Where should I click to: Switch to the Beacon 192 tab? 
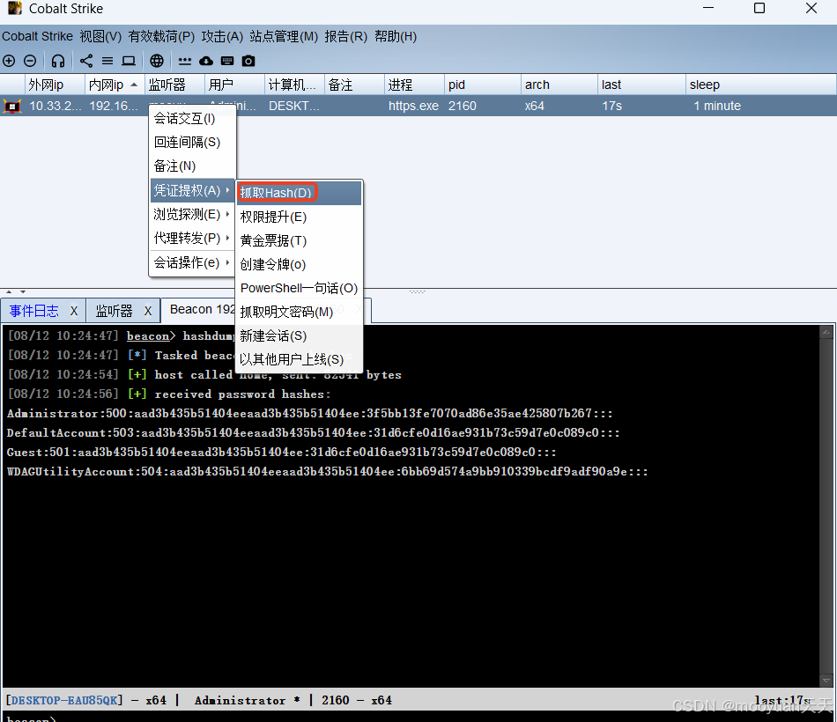point(203,310)
